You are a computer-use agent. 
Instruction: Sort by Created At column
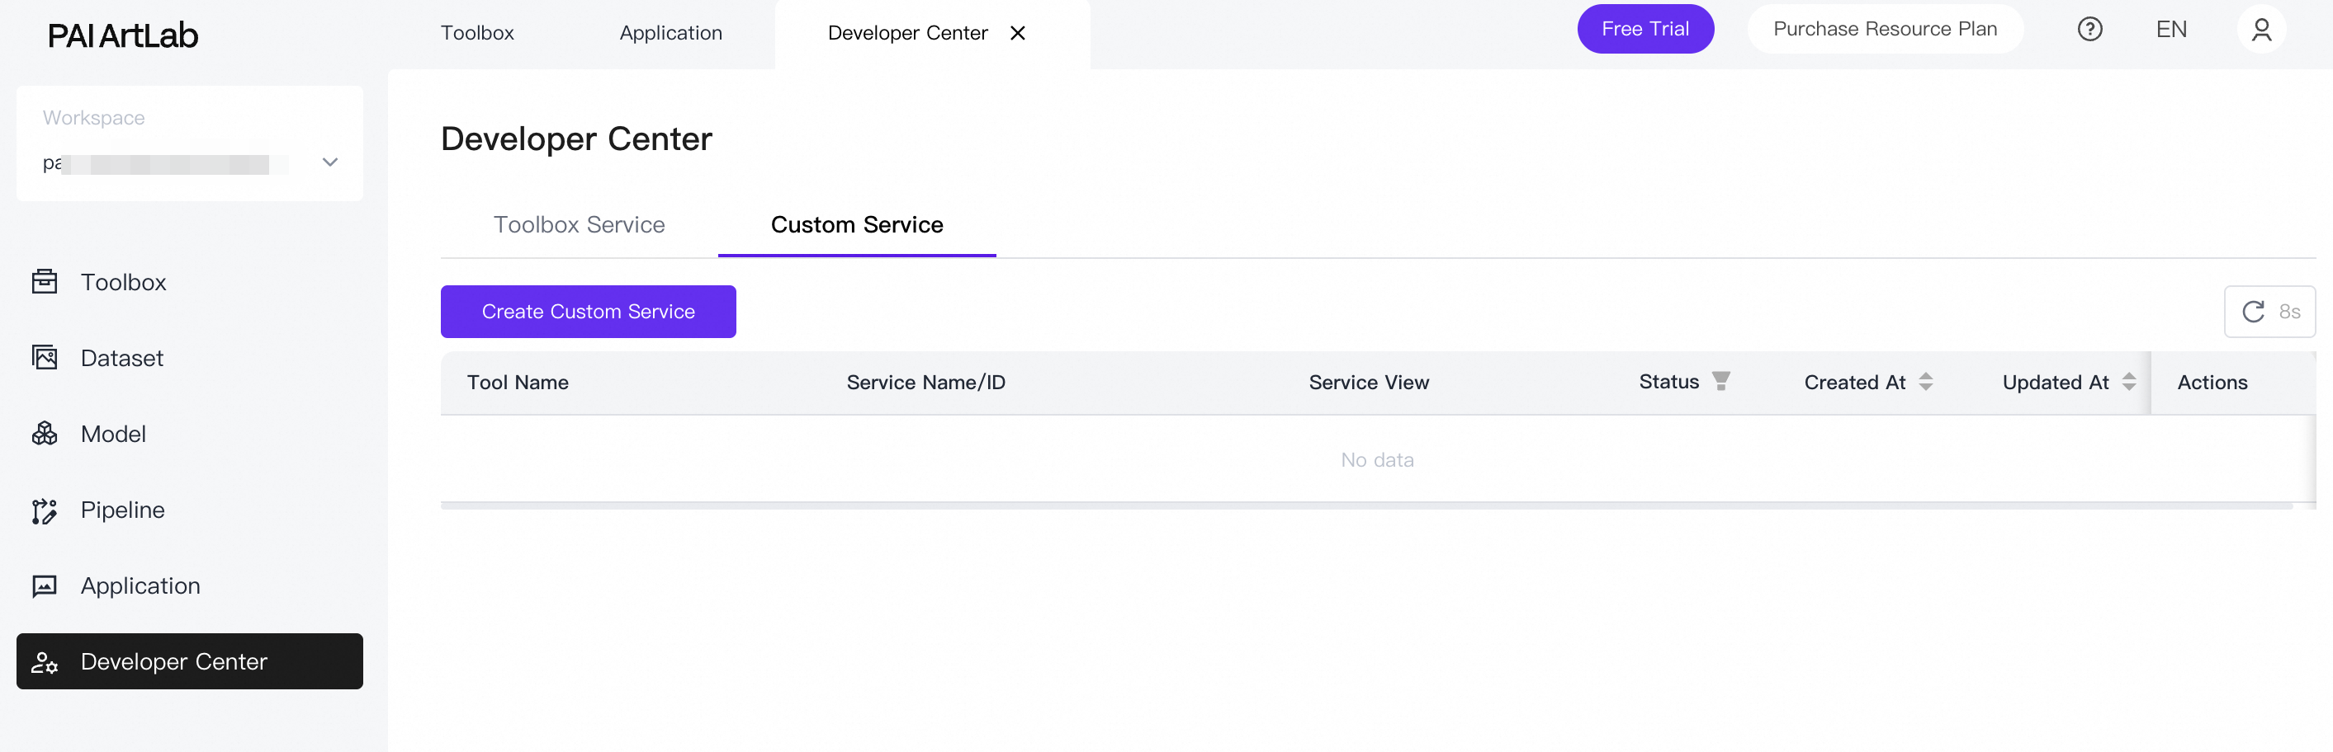[1925, 382]
